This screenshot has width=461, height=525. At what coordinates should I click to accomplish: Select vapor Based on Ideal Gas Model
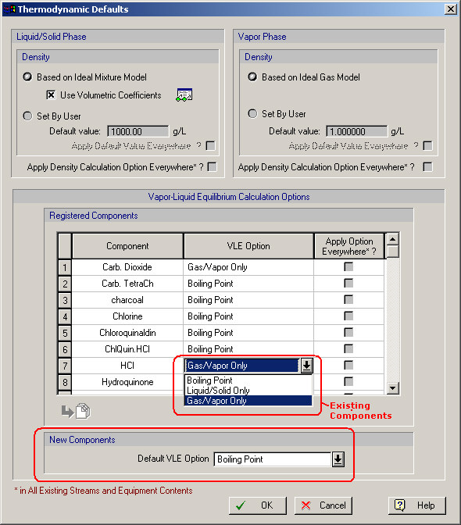point(252,77)
